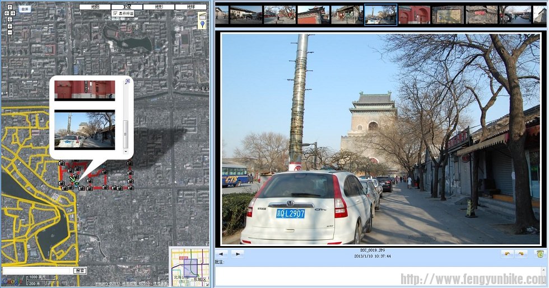Pan the map up with arrow button

pyautogui.click(x=10, y=7)
